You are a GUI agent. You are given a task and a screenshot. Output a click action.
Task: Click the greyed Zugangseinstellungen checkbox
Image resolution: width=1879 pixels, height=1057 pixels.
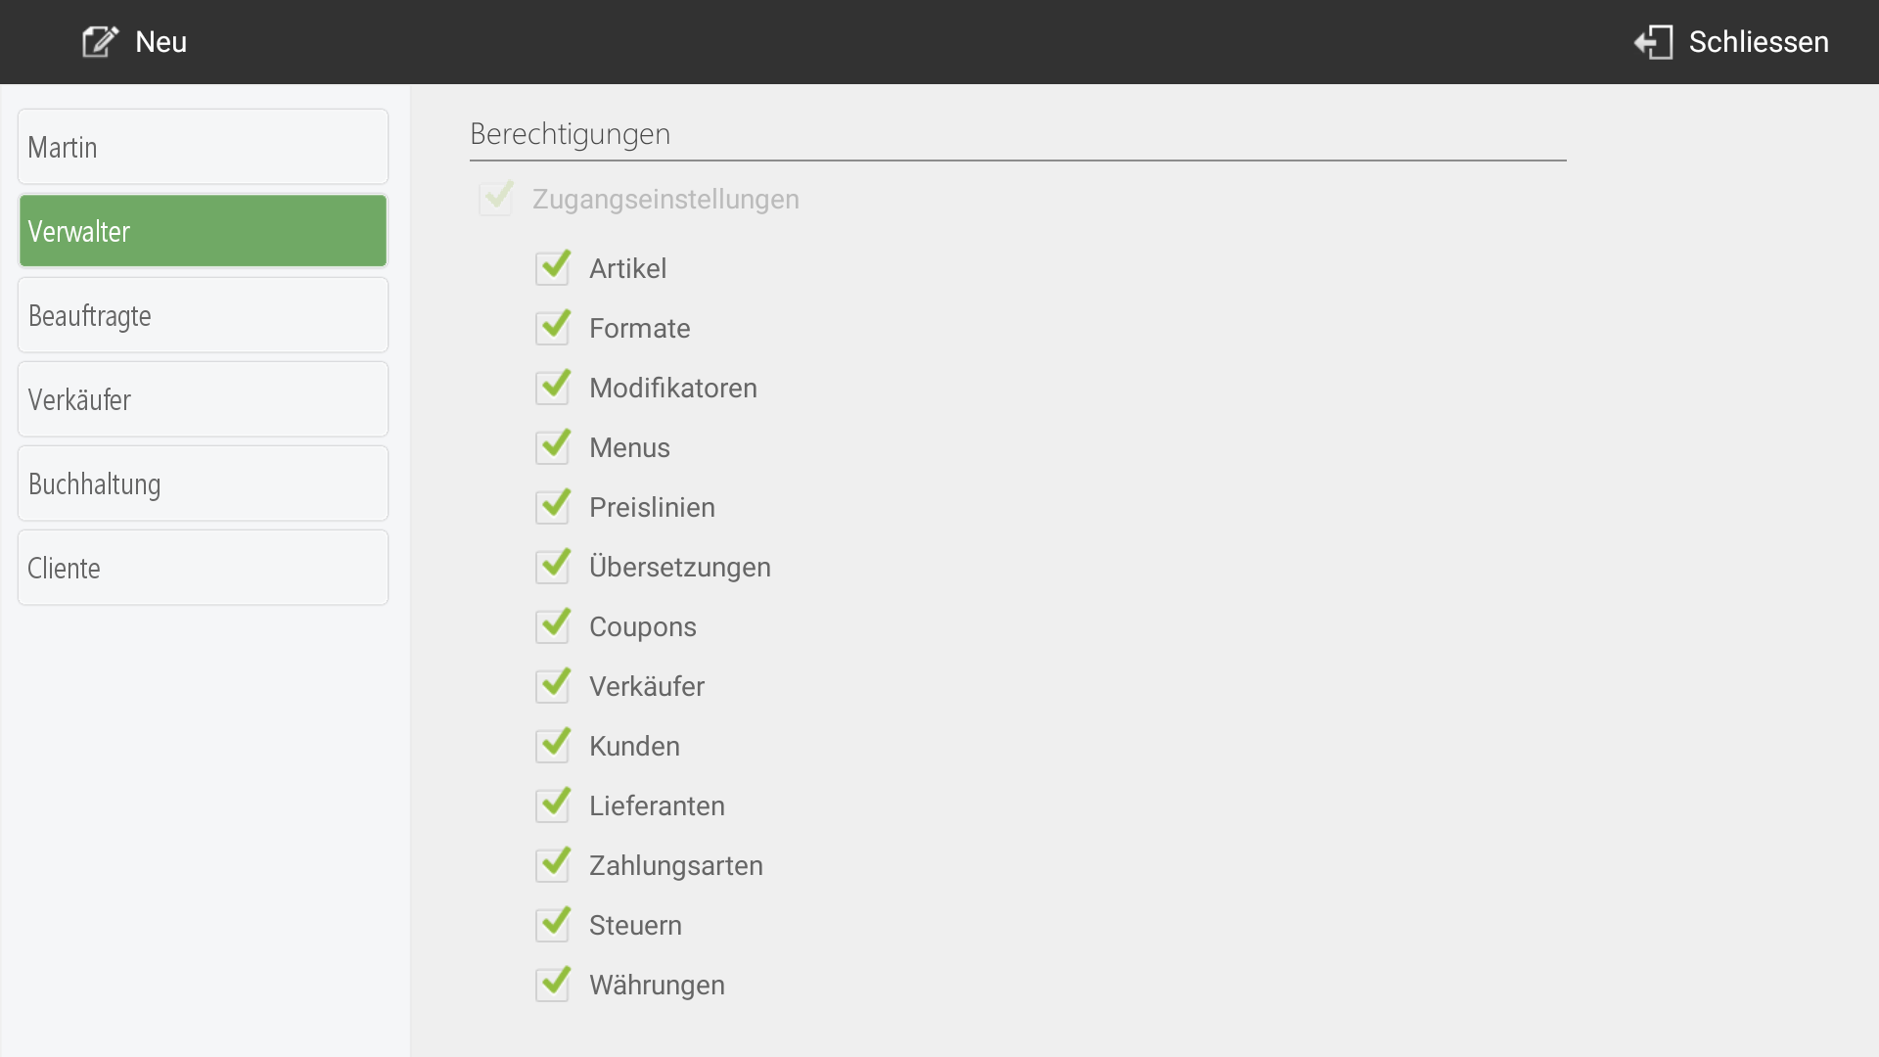(x=496, y=199)
